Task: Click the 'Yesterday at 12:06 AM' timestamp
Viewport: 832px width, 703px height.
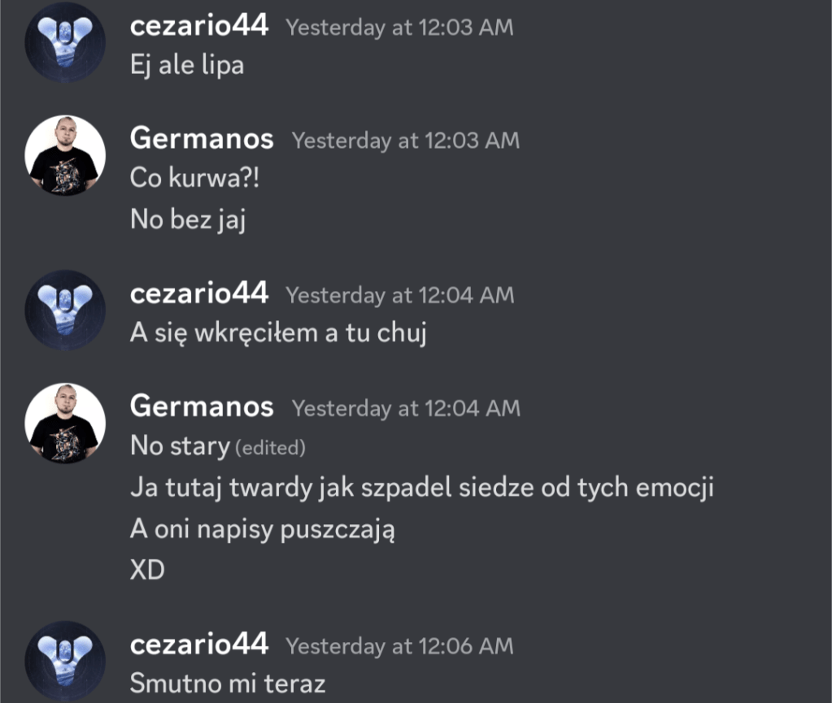Action: (399, 646)
